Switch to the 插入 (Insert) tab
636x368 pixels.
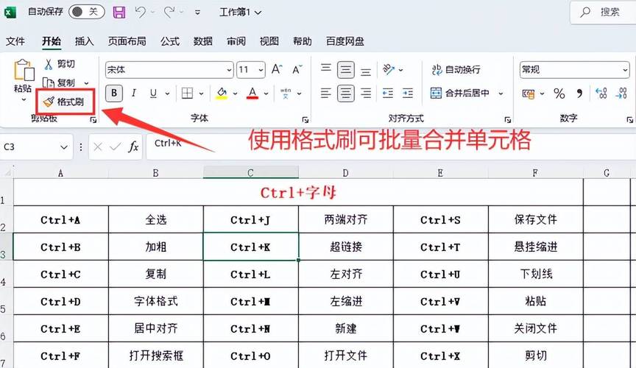point(85,41)
